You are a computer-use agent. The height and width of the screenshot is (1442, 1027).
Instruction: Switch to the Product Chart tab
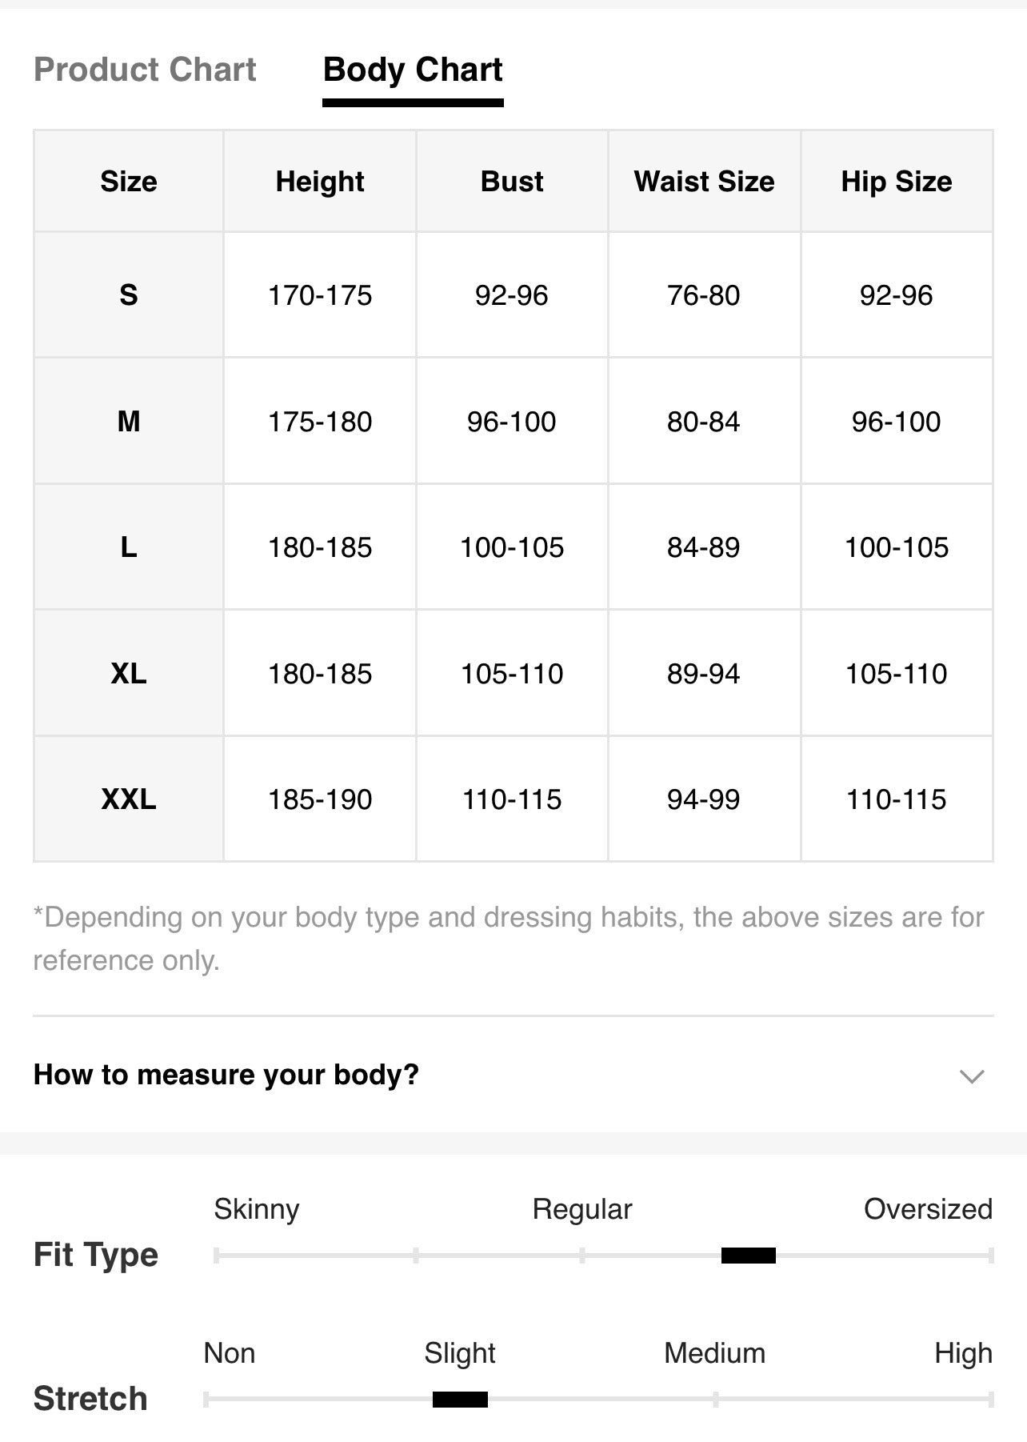tap(145, 70)
